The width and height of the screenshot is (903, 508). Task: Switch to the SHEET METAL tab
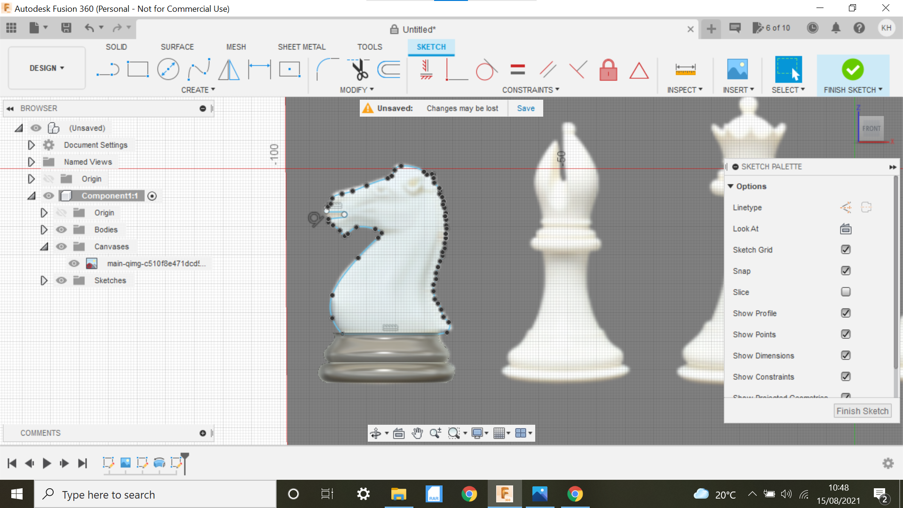tap(301, 47)
